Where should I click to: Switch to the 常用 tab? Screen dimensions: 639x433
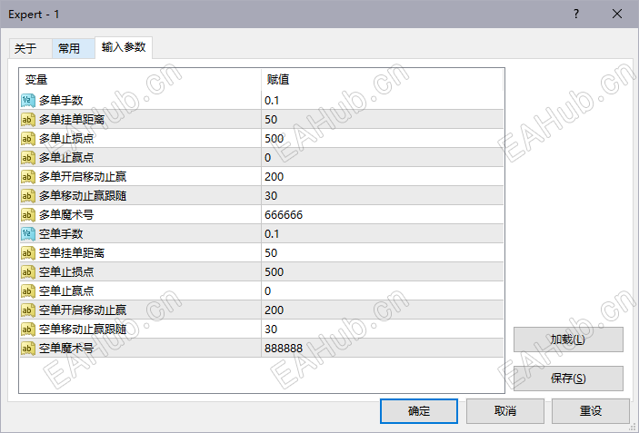74,49
